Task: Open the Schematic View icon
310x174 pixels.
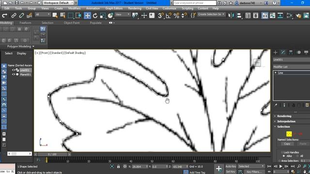Action: coord(280,15)
